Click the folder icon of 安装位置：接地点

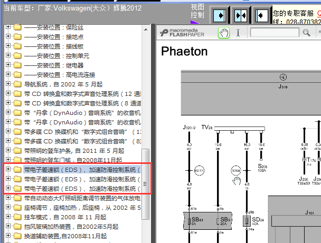(17, 36)
